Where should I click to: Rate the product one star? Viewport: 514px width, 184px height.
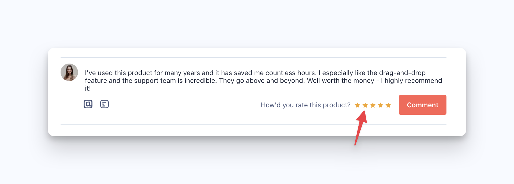tap(357, 105)
